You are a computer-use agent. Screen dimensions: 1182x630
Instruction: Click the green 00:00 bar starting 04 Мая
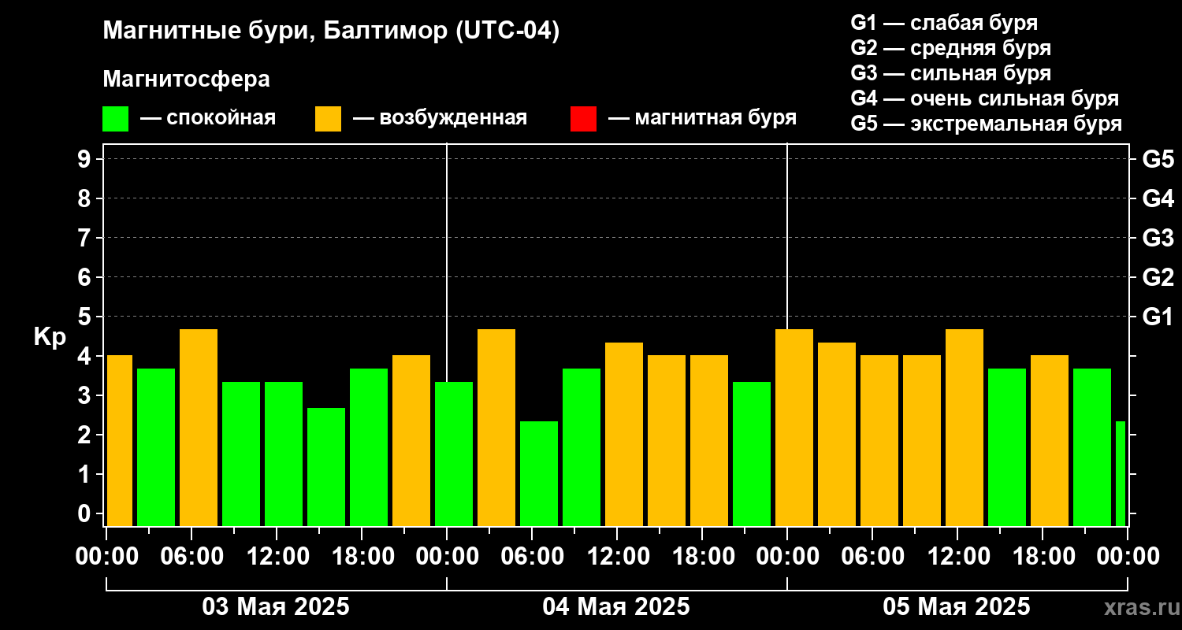454,454
